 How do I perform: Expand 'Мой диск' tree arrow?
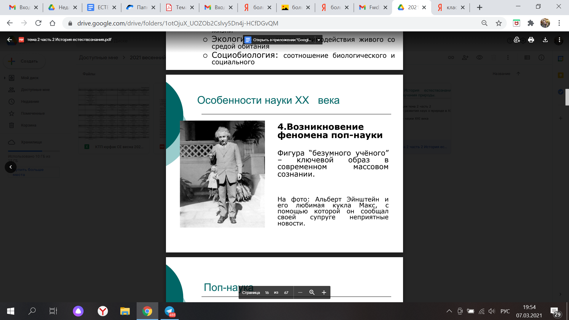pos(4,78)
